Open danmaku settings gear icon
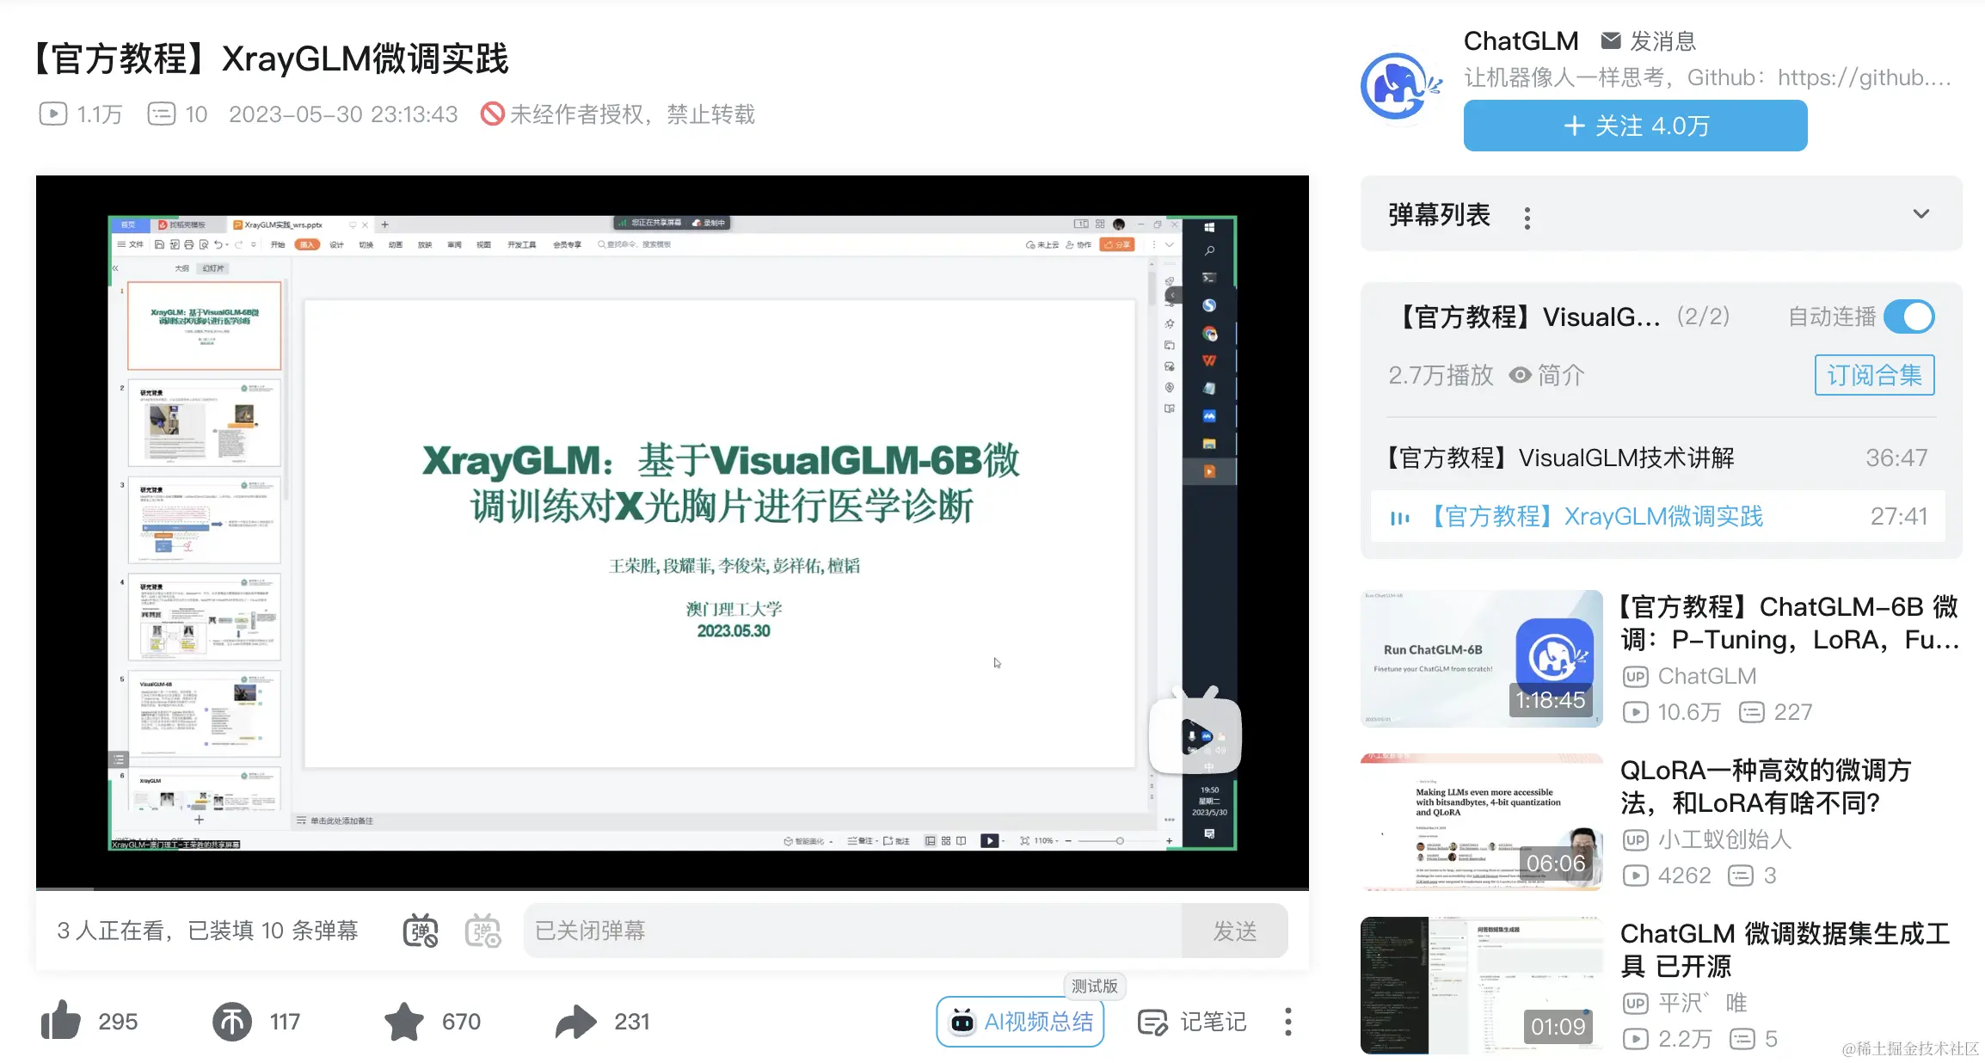This screenshot has width=1985, height=1063. click(483, 931)
